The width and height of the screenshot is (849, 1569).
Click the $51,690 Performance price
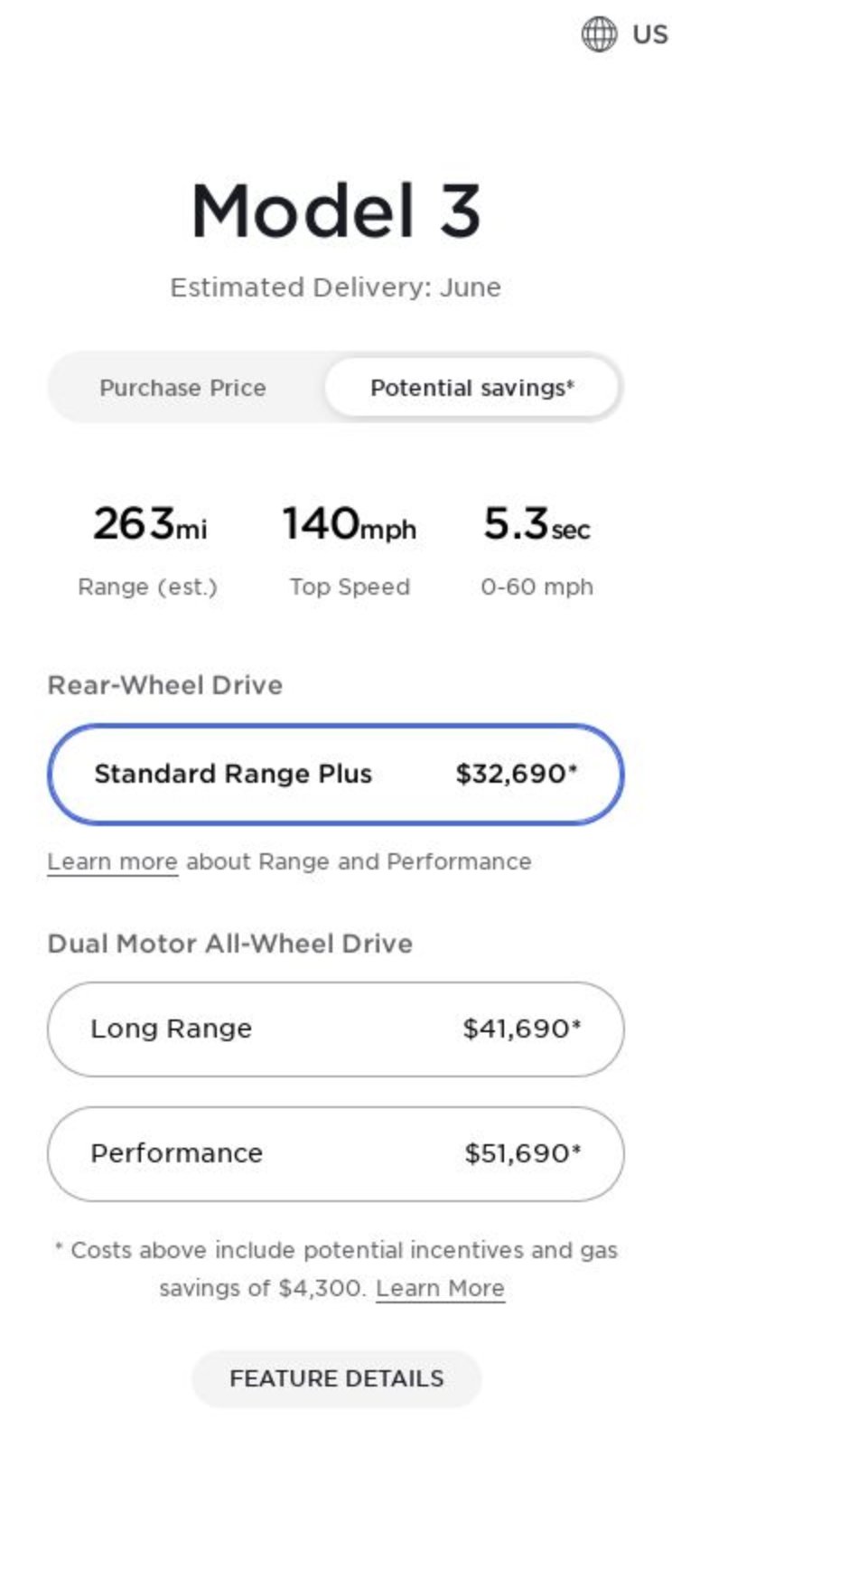click(x=523, y=1153)
